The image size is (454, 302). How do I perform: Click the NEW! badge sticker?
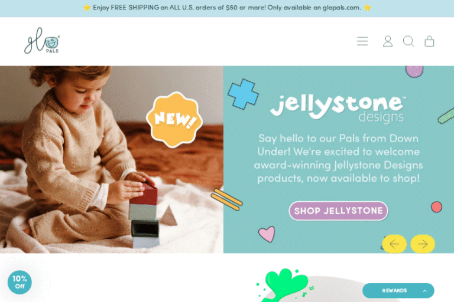[x=174, y=119]
